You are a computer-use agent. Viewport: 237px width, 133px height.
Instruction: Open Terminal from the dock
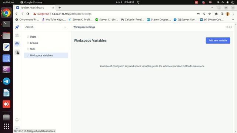tap(6, 24)
